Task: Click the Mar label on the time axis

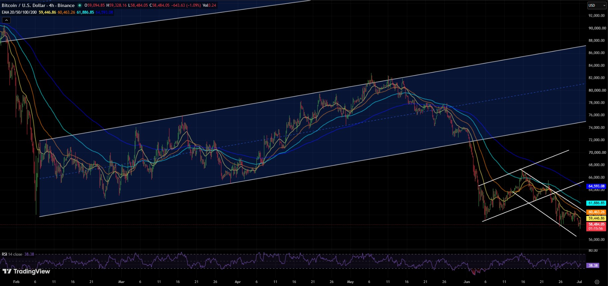Action: pos(121,282)
